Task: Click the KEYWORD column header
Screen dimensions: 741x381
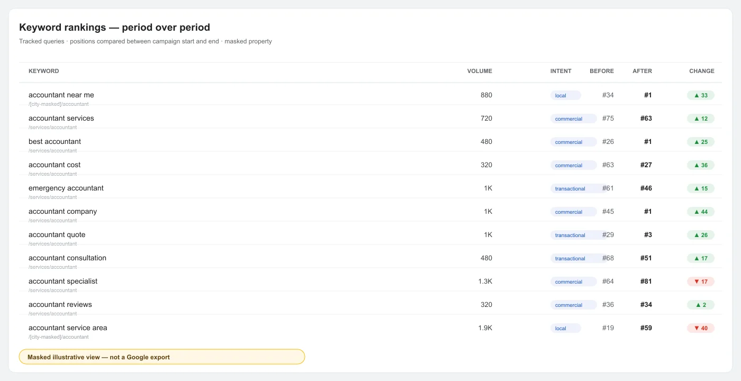Action: coord(43,71)
